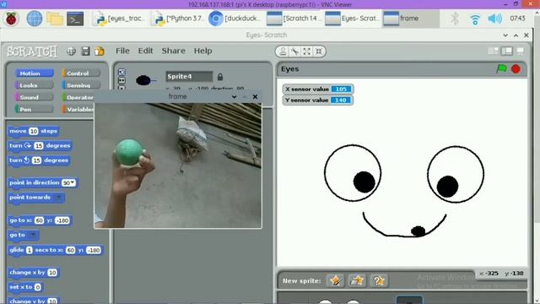Image resolution: width=540 pixels, height=304 pixels.
Task: Select Operators block category
Action: pyautogui.click(x=78, y=97)
